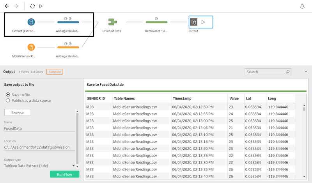
Task: Click the Sampled badge
Action: point(55,72)
